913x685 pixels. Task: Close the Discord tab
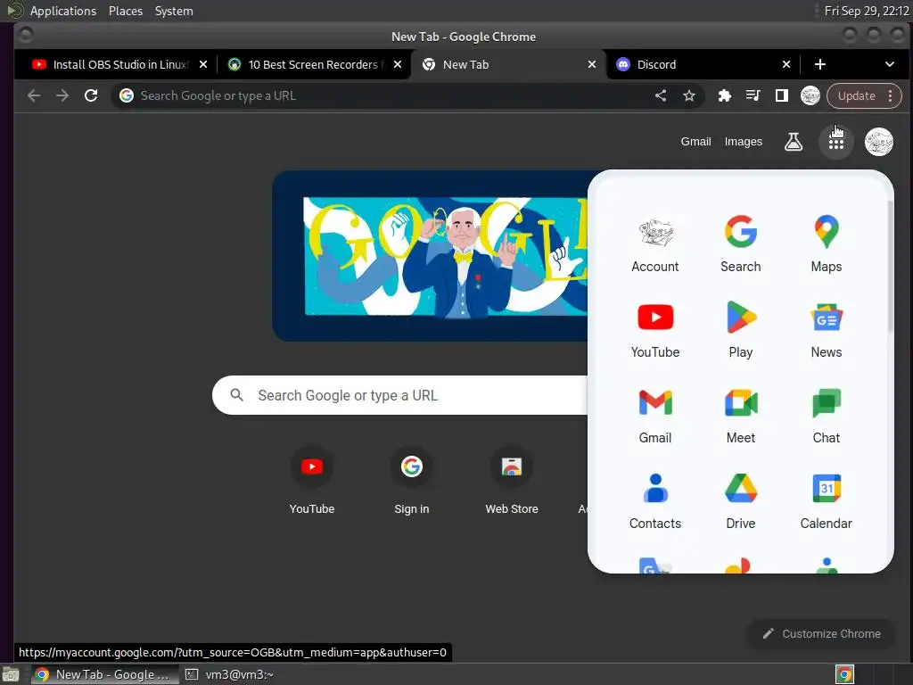click(786, 64)
